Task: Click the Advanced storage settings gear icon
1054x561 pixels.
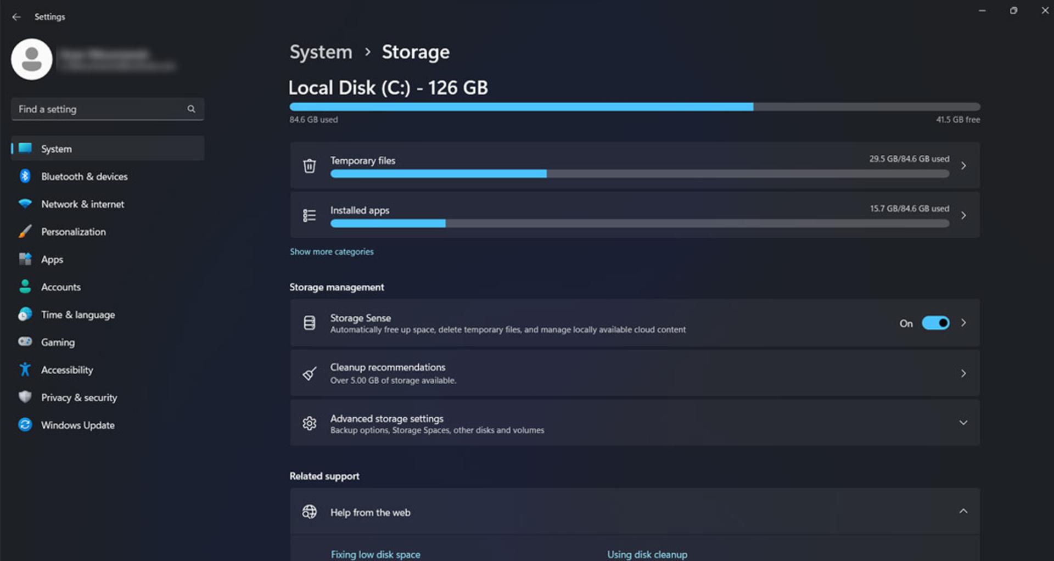Action: click(x=310, y=423)
